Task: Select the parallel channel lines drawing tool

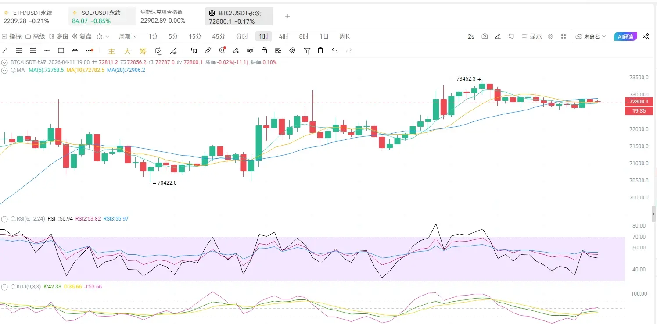Action: click(x=19, y=50)
